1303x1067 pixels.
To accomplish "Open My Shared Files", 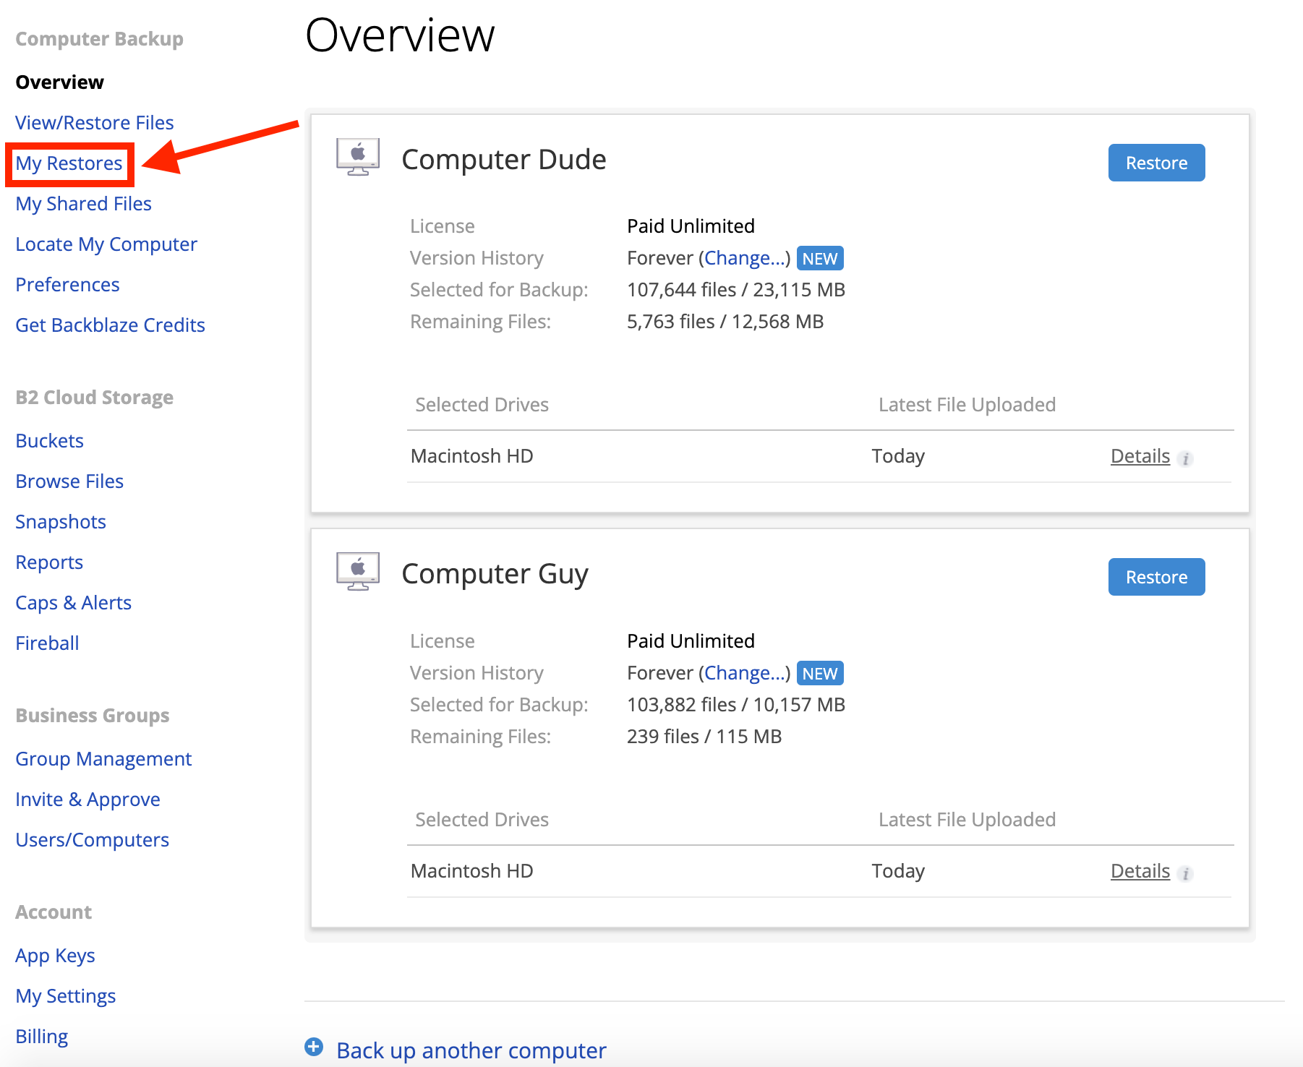I will [84, 204].
